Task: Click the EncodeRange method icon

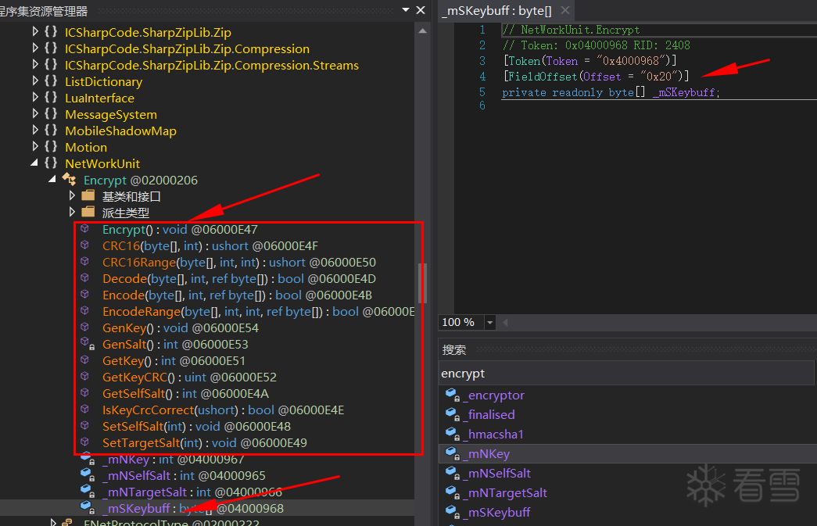Action: [x=84, y=310]
